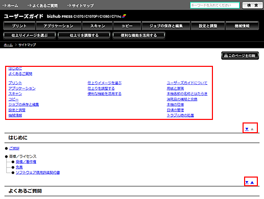
Task: Click the 検索 search button
Action: (x=252, y=5)
